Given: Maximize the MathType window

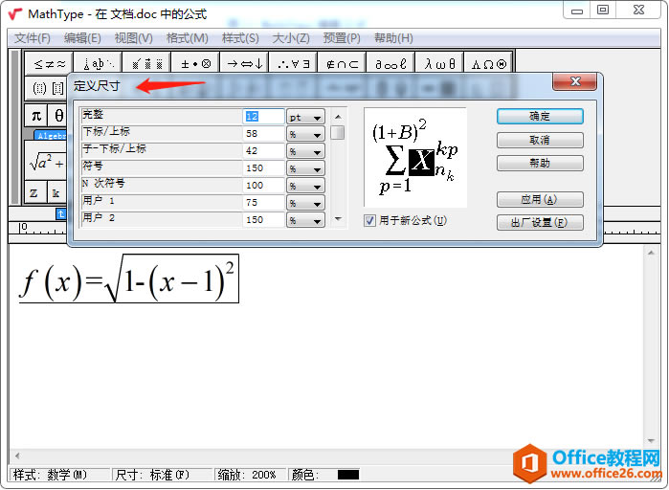Looking at the screenshot, I should [x=602, y=10].
